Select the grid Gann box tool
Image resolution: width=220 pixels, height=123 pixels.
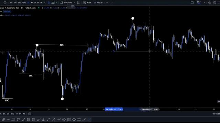(69, 120)
